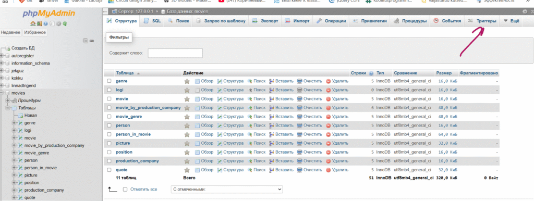Open the С отмеченными dropdown
This screenshot has width=534, height=201.
226,189
